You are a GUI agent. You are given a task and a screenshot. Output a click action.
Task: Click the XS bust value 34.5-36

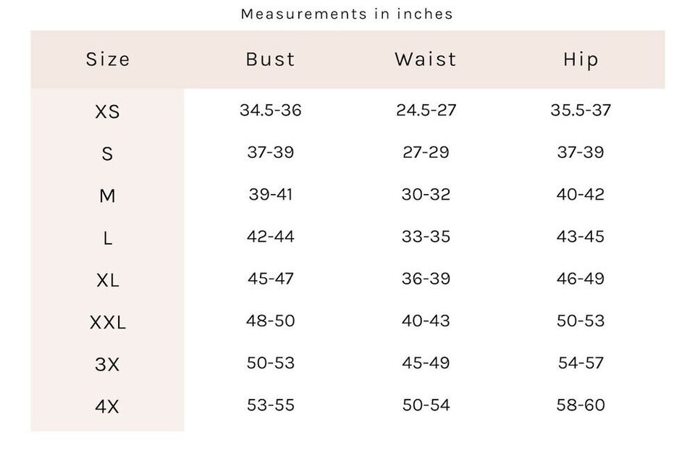tap(270, 110)
